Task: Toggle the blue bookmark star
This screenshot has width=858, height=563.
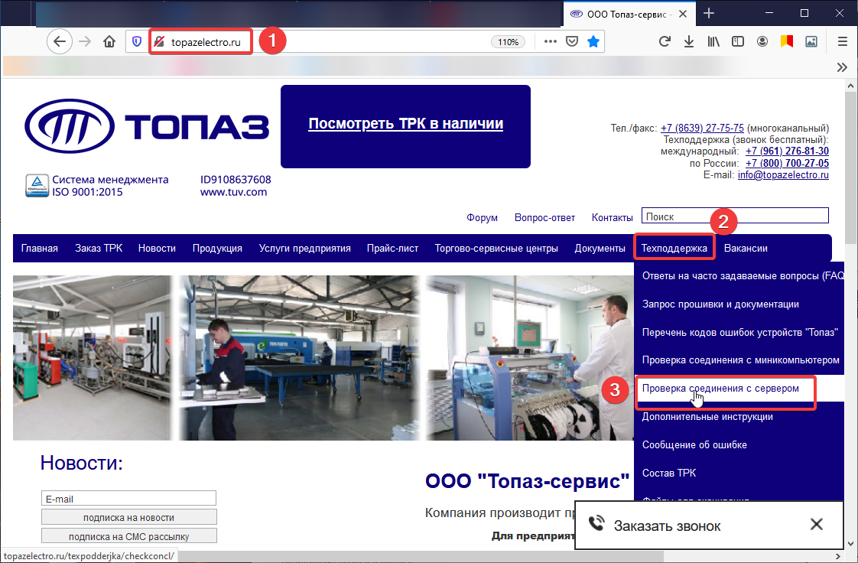Action: (593, 41)
